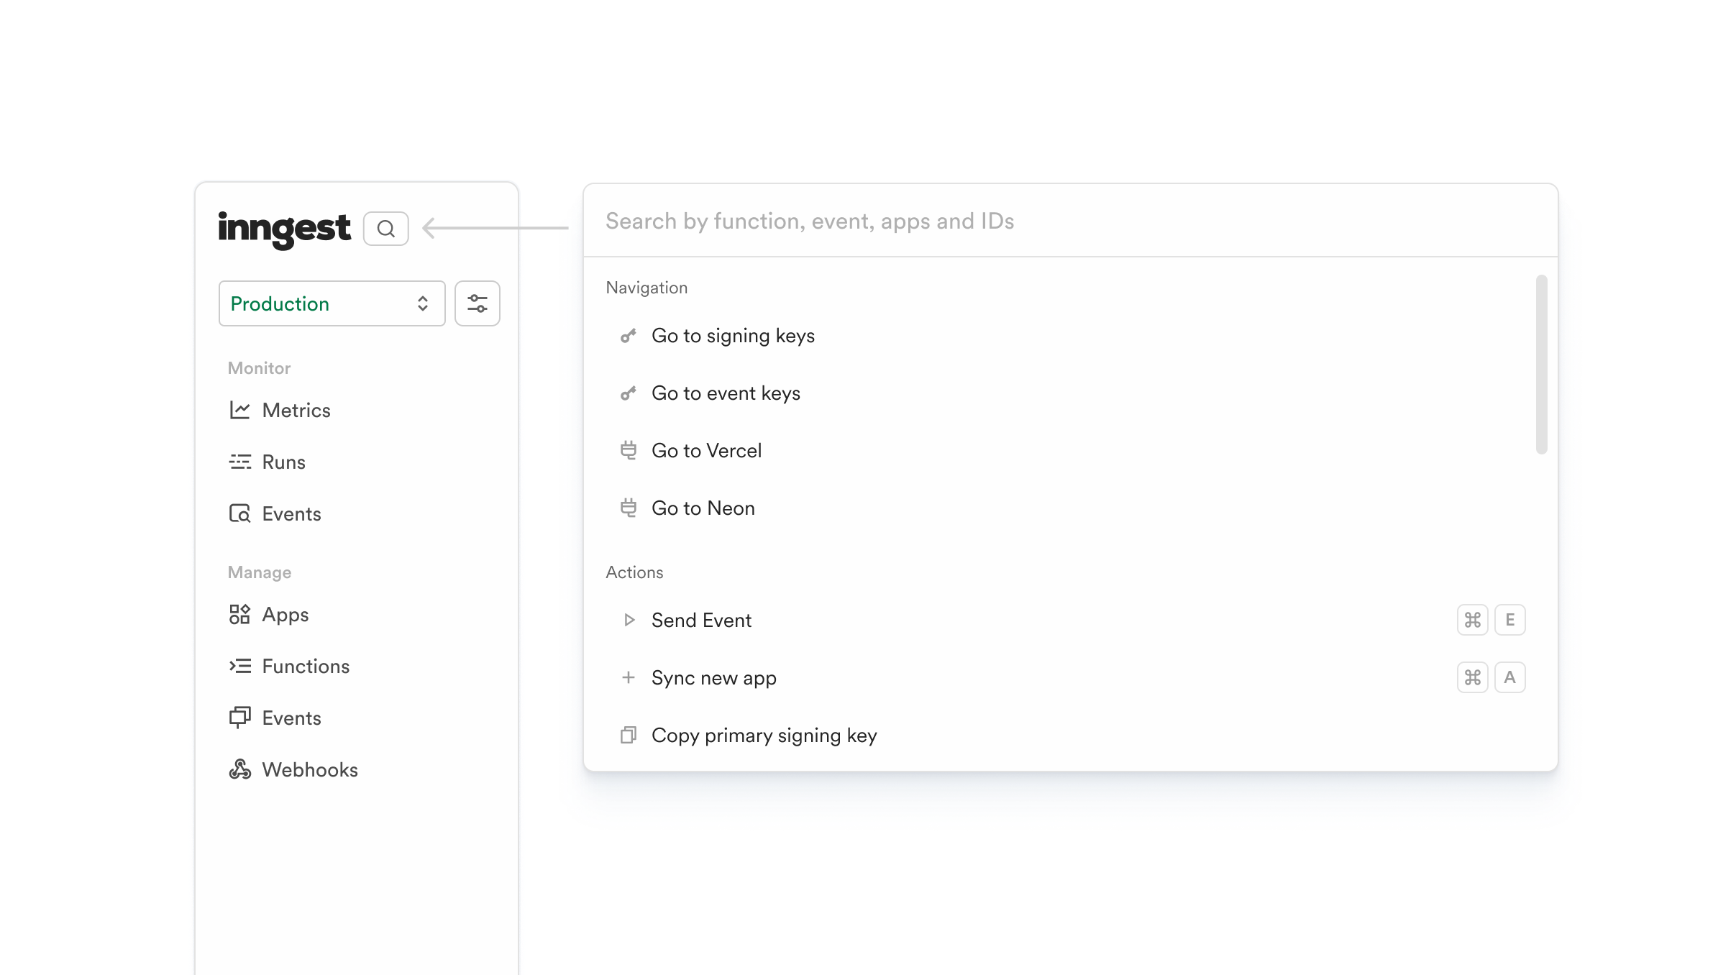Click the Send Event action
1736x975 pixels.
point(701,620)
